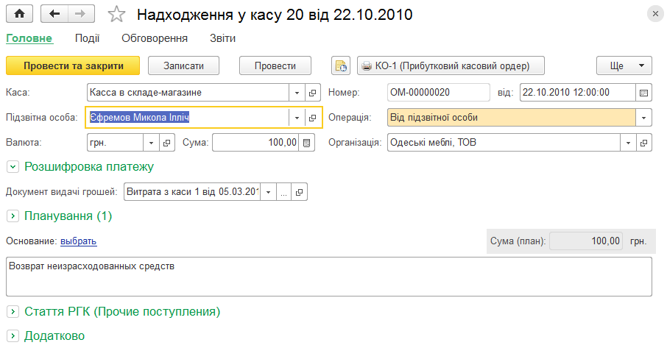The image size is (667, 348).
Task: Click Провести button
Action: pos(275,66)
